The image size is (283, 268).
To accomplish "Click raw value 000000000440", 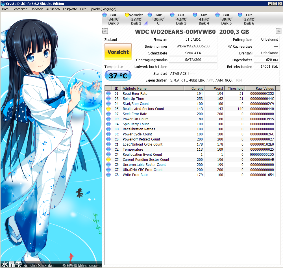I will pyautogui.click(x=262, y=109).
